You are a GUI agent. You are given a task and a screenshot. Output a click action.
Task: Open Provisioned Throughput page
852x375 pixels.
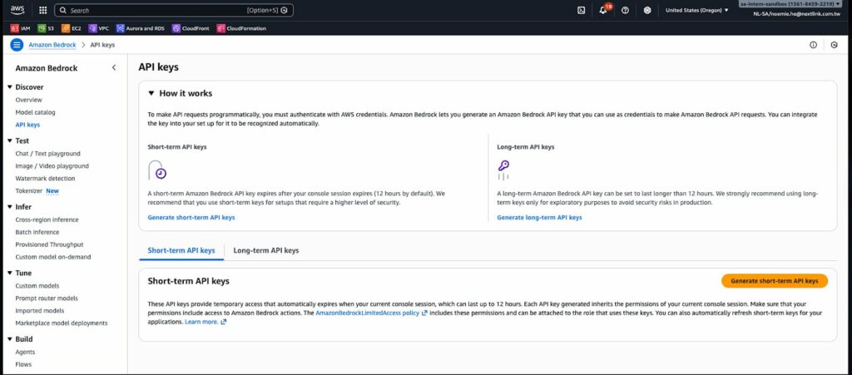[x=49, y=244]
